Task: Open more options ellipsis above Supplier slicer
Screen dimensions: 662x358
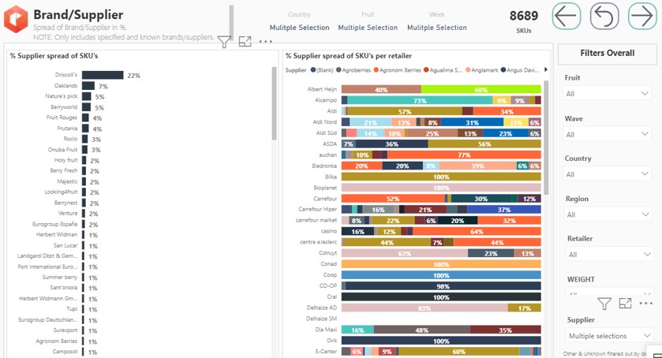Action: tap(645, 304)
